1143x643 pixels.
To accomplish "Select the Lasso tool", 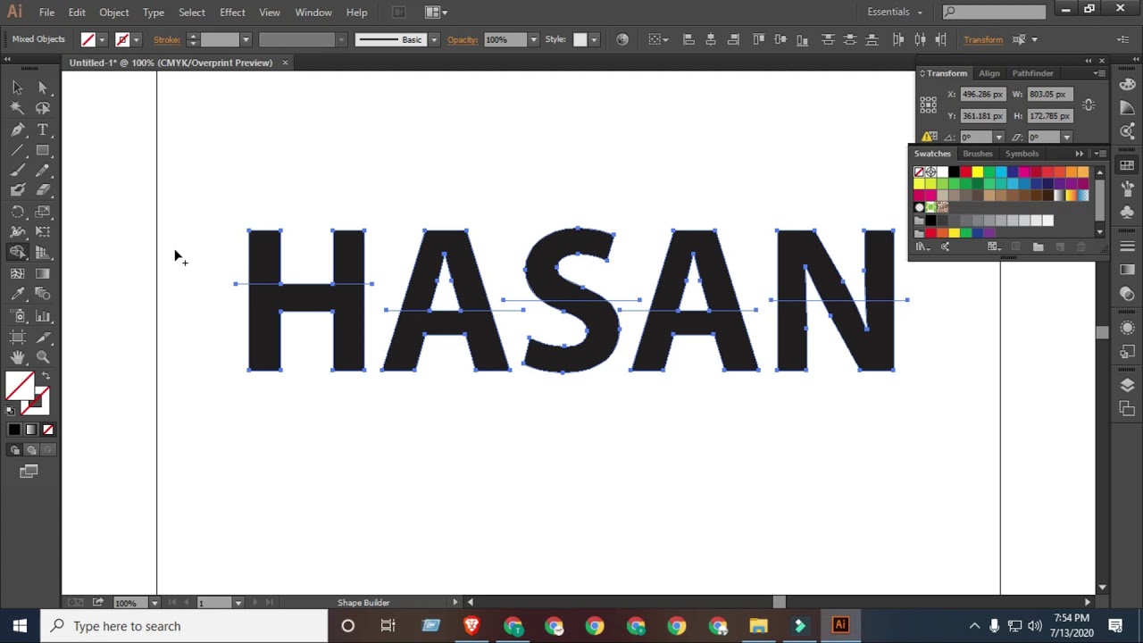I will (x=42, y=108).
